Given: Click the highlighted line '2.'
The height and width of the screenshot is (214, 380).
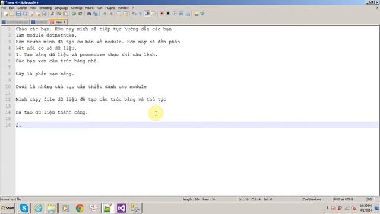Looking at the screenshot, I should pyautogui.click(x=197, y=125).
